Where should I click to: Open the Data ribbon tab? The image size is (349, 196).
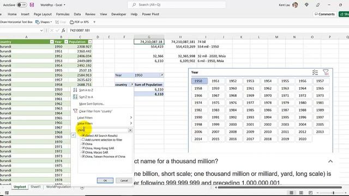click(x=77, y=14)
